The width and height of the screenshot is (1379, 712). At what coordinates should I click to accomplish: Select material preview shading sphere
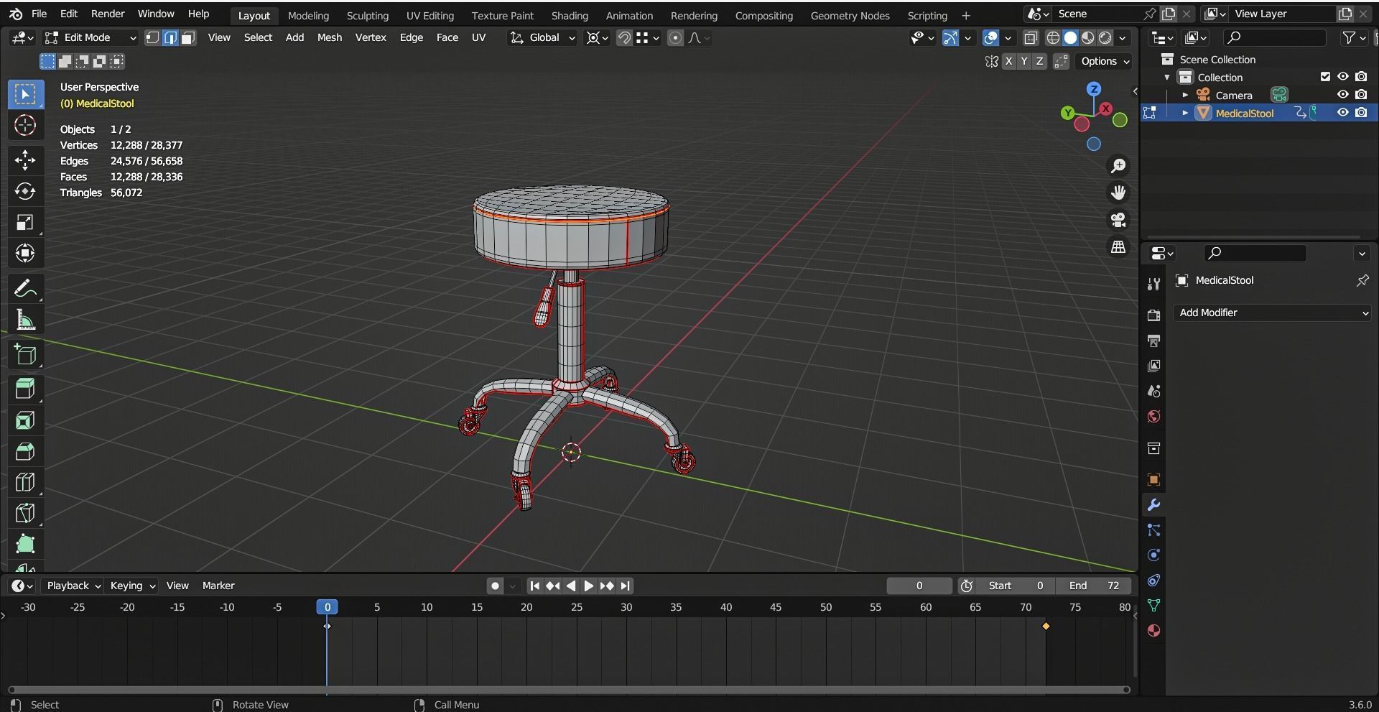(x=1088, y=38)
